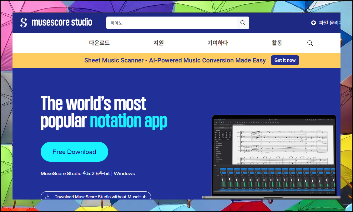Image resolution: width=353 pixels, height=212 pixels.
Task: Click the MuseScore Studio logo
Action: tap(56, 22)
